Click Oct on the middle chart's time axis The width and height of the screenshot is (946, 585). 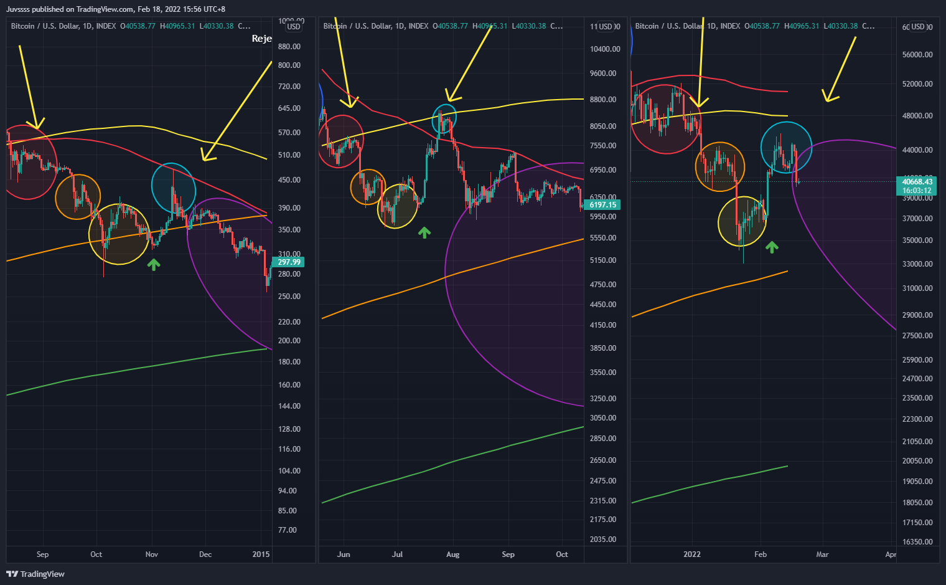pyautogui.click(x=562, y=554)
